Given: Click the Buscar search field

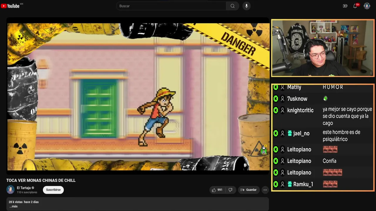Looking at the screenshot, I should tap(171, 6).
